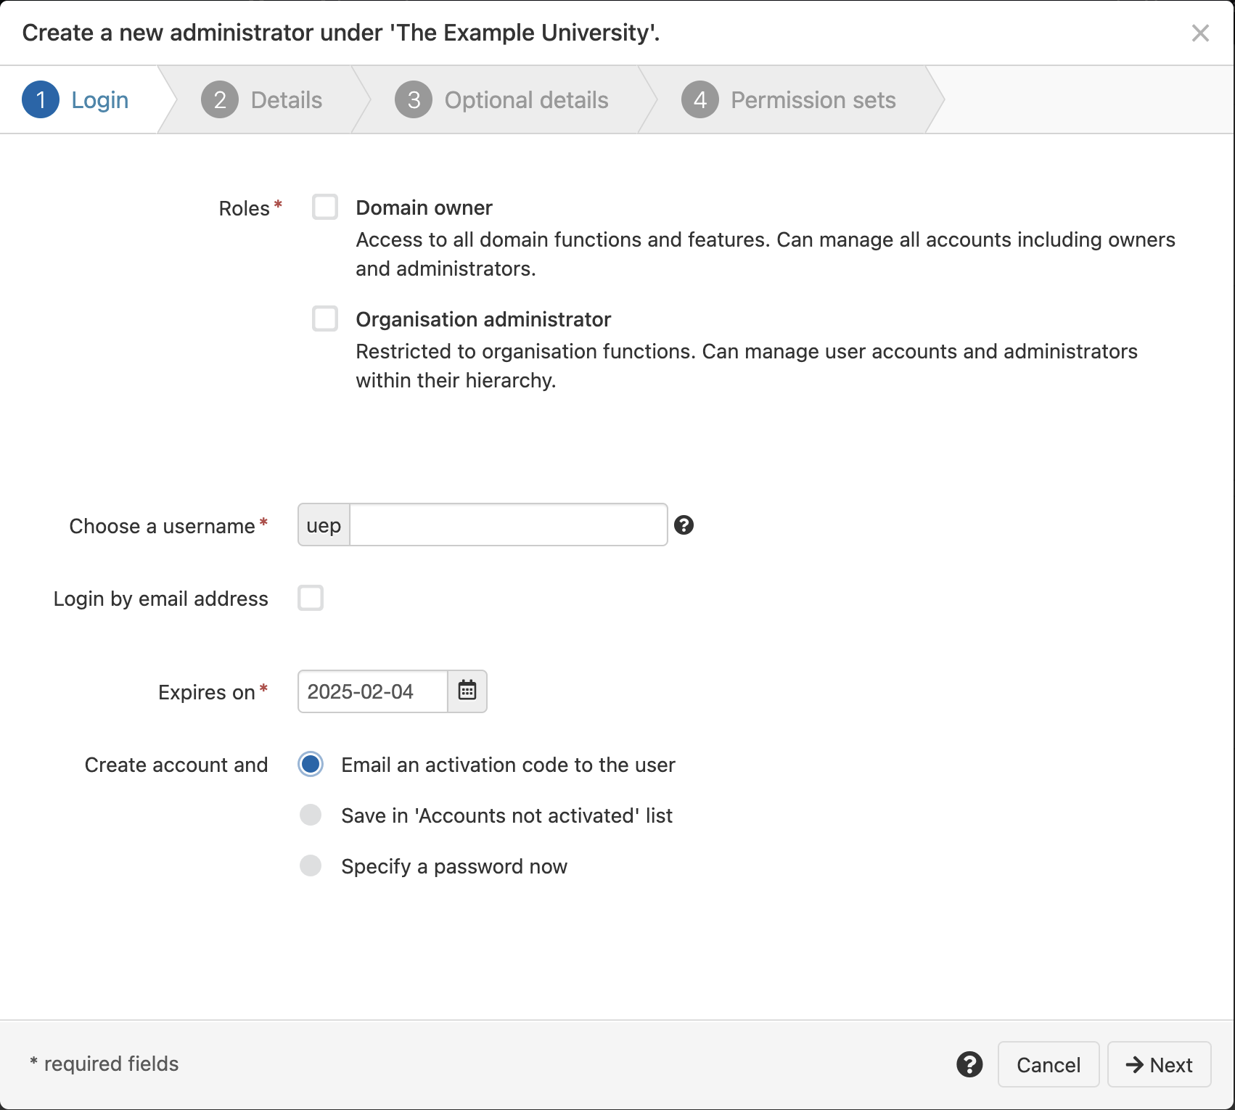Enable the Domain owner role checkbox
Screen dimensions: 1235x1110
coord(324,207)
